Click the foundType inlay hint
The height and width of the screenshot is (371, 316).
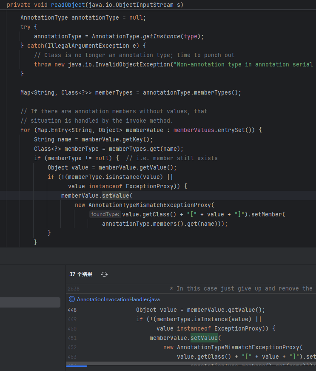pyautogui.click(x=105, y=215)
